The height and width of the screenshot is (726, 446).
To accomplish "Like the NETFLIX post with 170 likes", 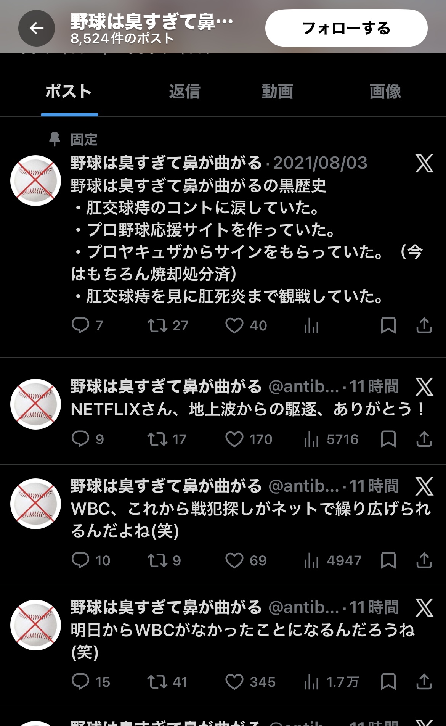I will pyautogui.click(x=234, y=439).
